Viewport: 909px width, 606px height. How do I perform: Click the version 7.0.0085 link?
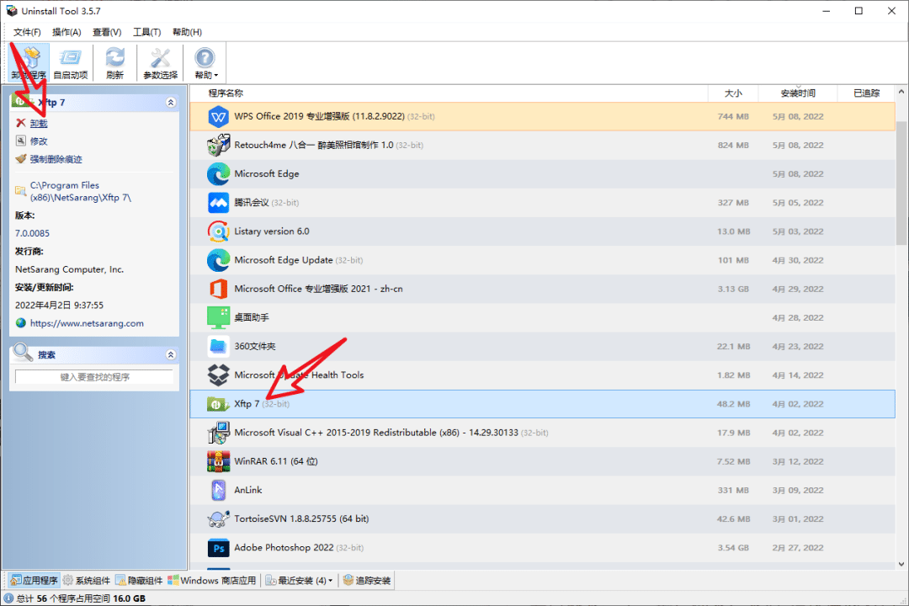[x=33, y=233]
